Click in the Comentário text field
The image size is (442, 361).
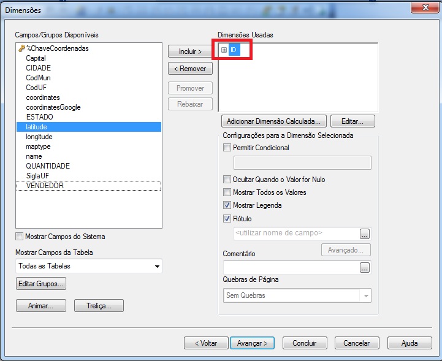[291, 268]
